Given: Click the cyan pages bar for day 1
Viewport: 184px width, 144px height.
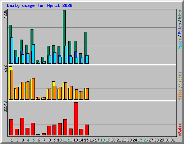Looking at the screenshot, I should tap(12, 51).
